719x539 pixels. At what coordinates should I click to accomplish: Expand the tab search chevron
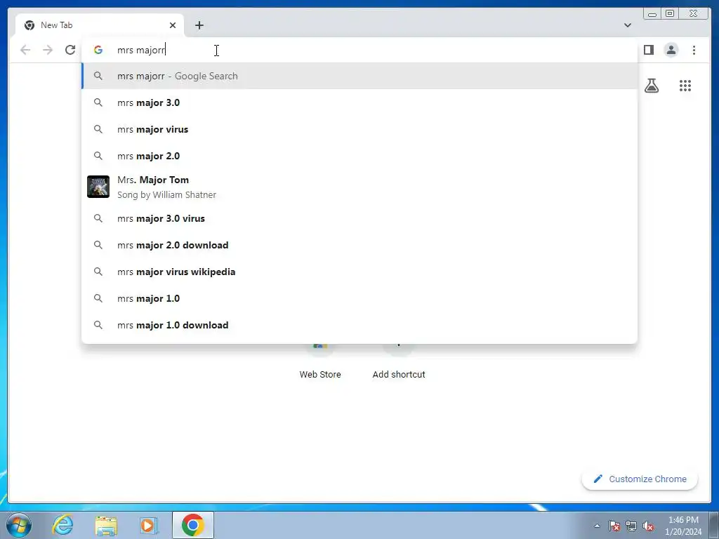pos(627,25)
